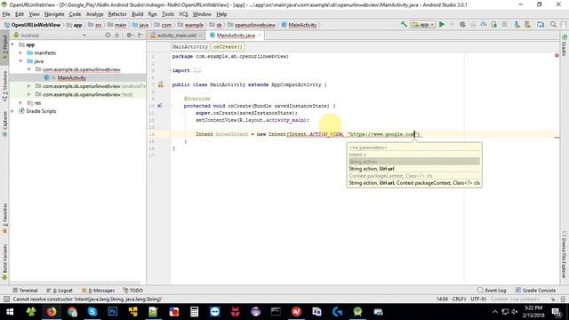This screenshot has height=320, width=569.
Task: Open the Gradle side panel
Action: click(565, 45)
